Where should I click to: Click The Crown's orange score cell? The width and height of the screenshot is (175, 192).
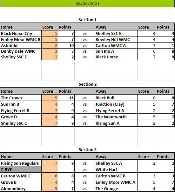click(50, 98)
